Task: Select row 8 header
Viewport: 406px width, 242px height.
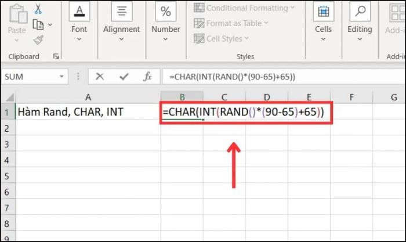Action: 7,223
